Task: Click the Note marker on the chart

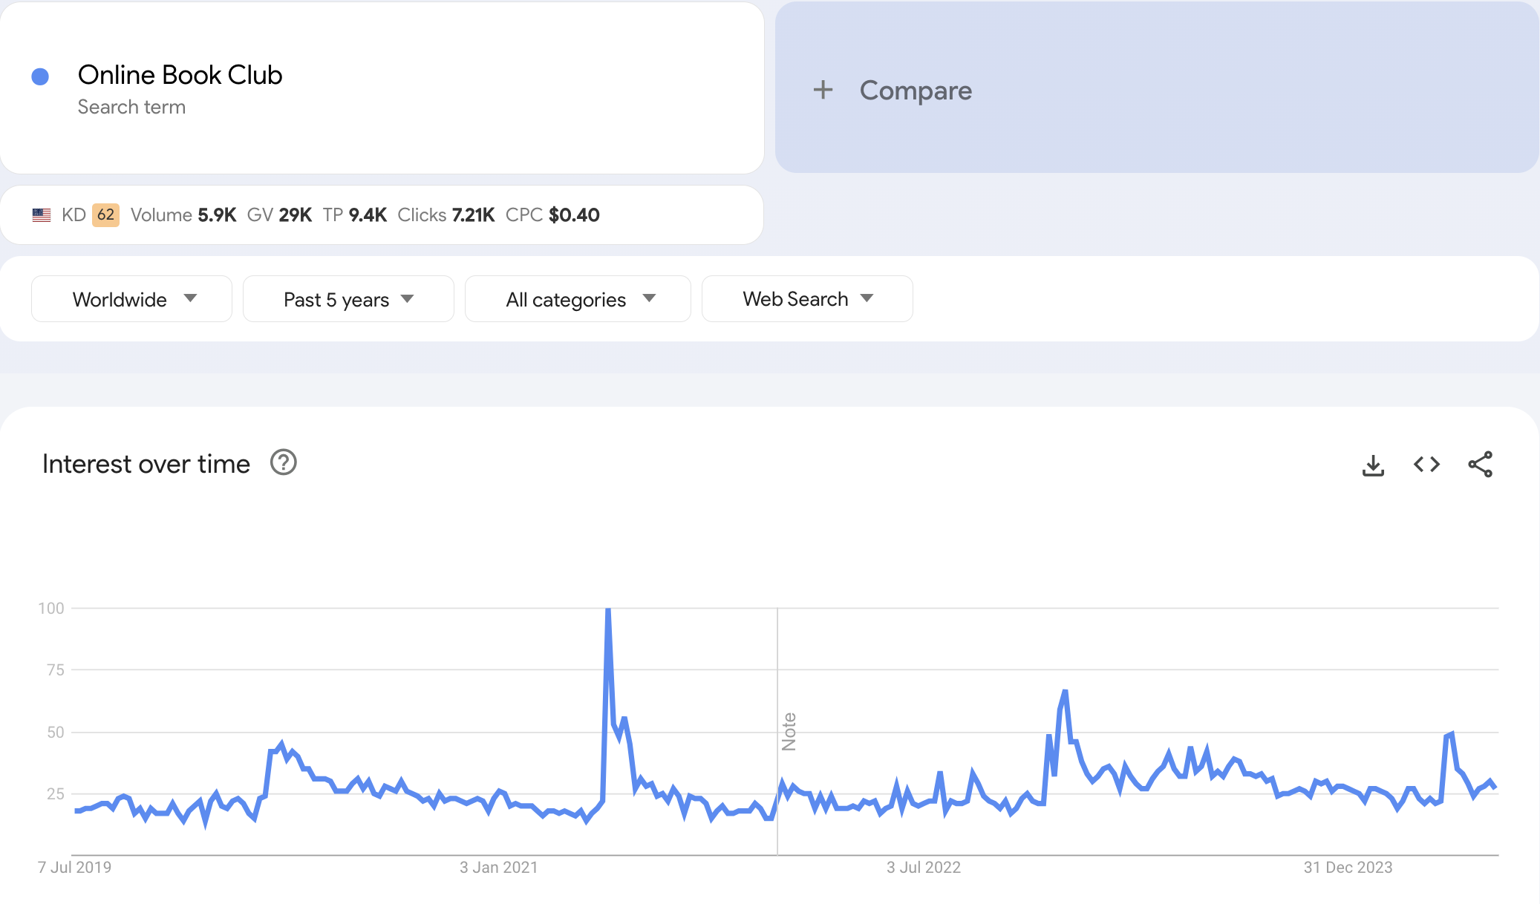Action: [x=789, y=731]
